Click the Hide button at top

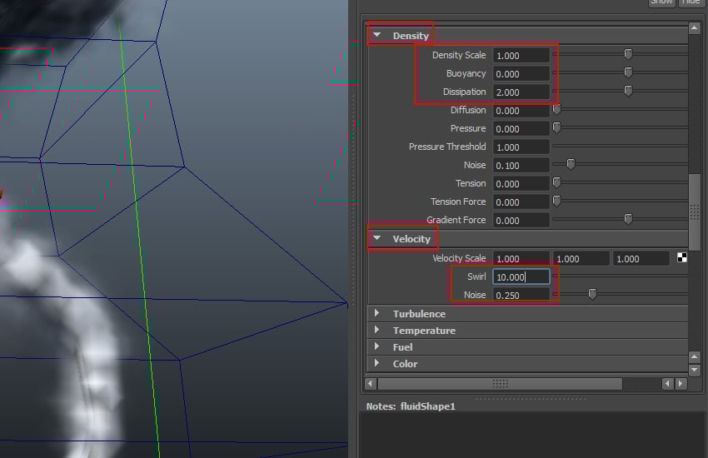[691, 2]
